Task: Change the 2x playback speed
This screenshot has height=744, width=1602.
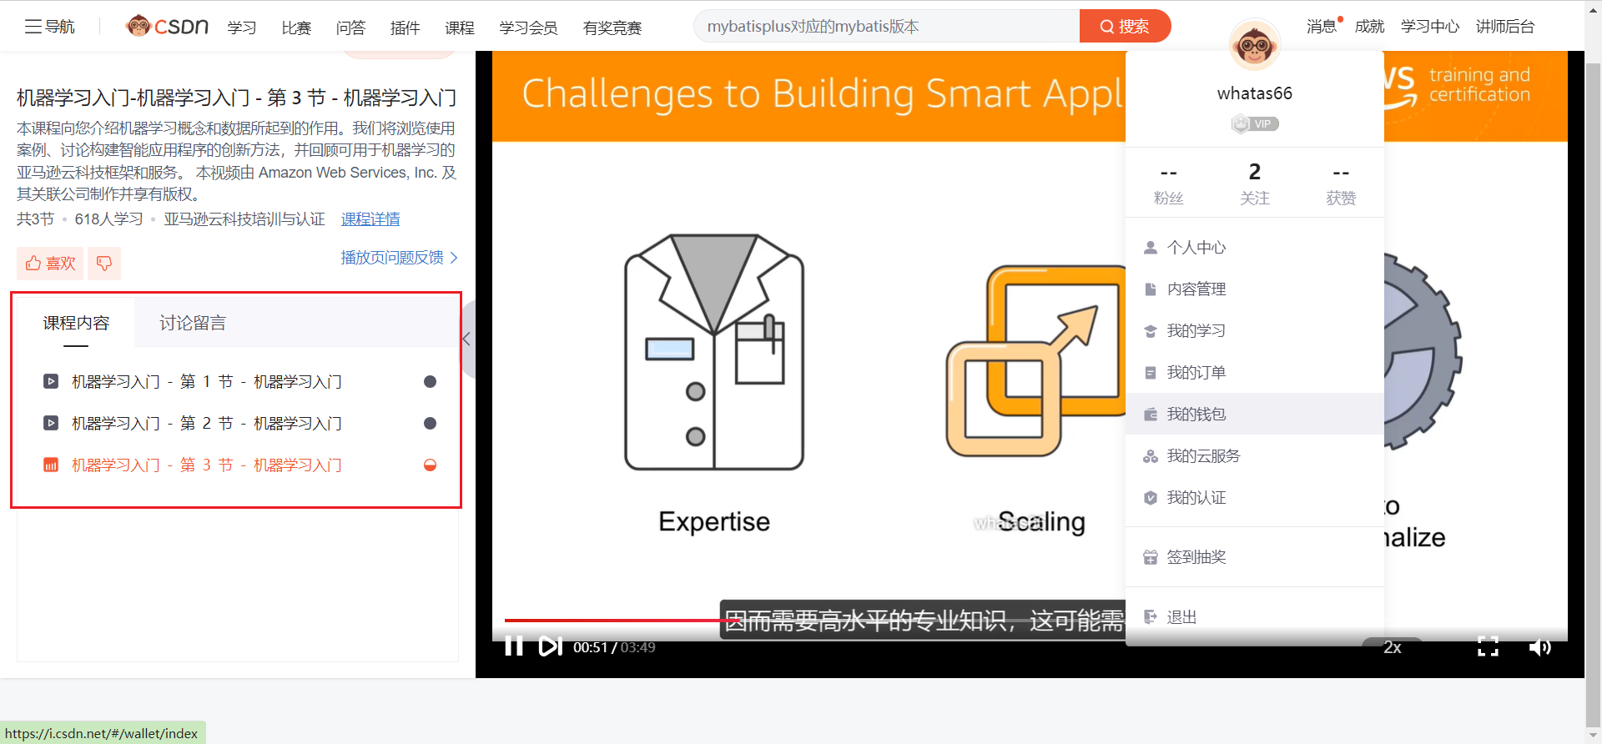Action: pos(1393,647)
